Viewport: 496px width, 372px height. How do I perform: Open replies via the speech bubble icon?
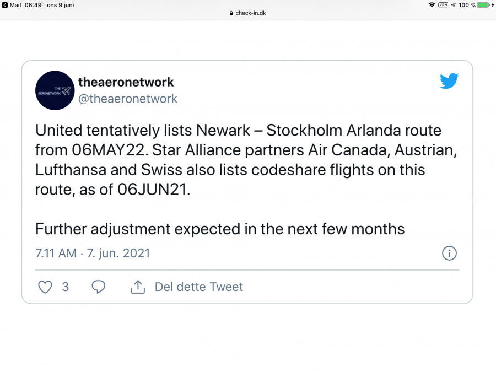[x=99, y=287]
